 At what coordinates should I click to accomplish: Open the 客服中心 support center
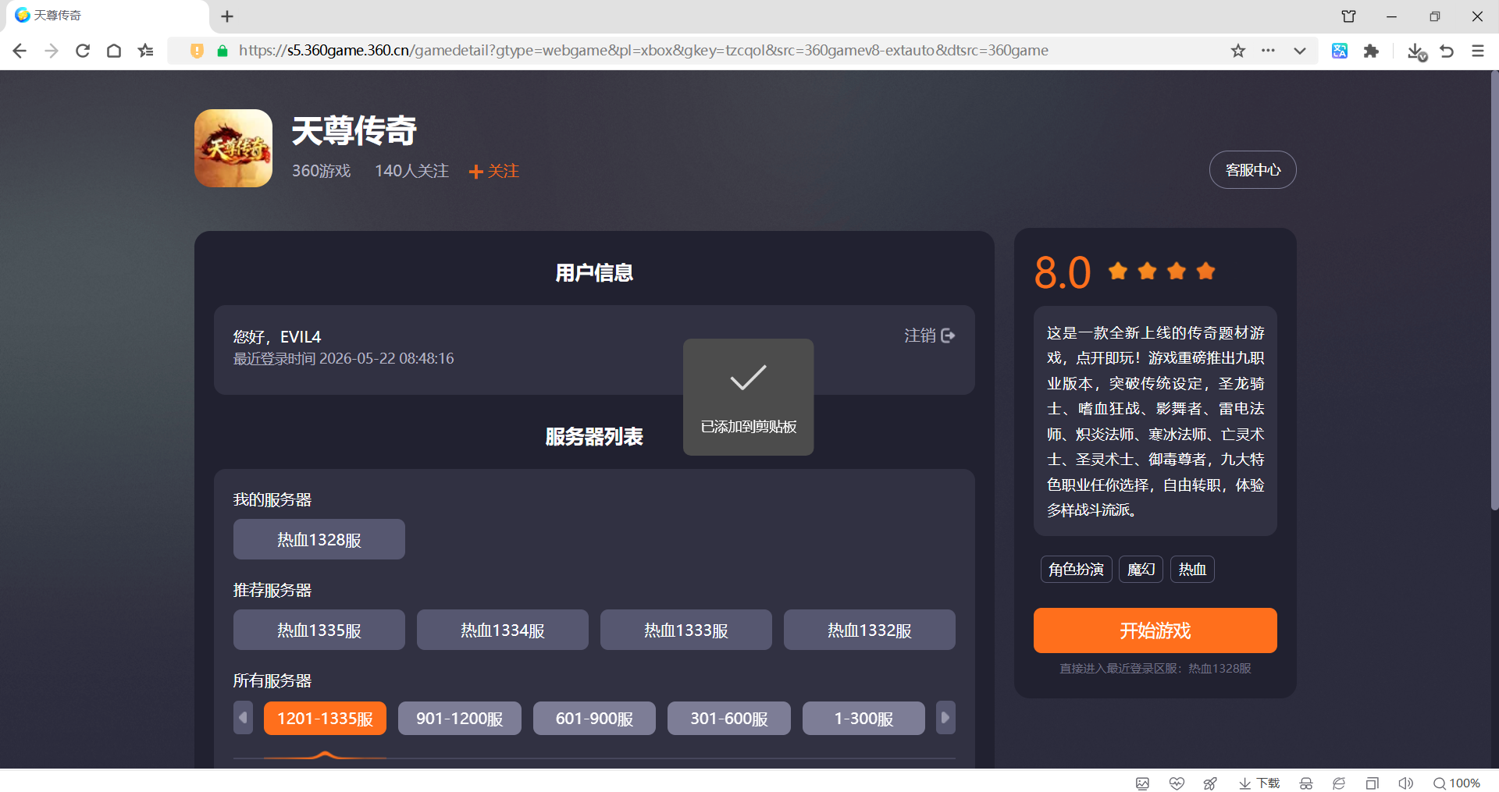[x=1252, y=170]
